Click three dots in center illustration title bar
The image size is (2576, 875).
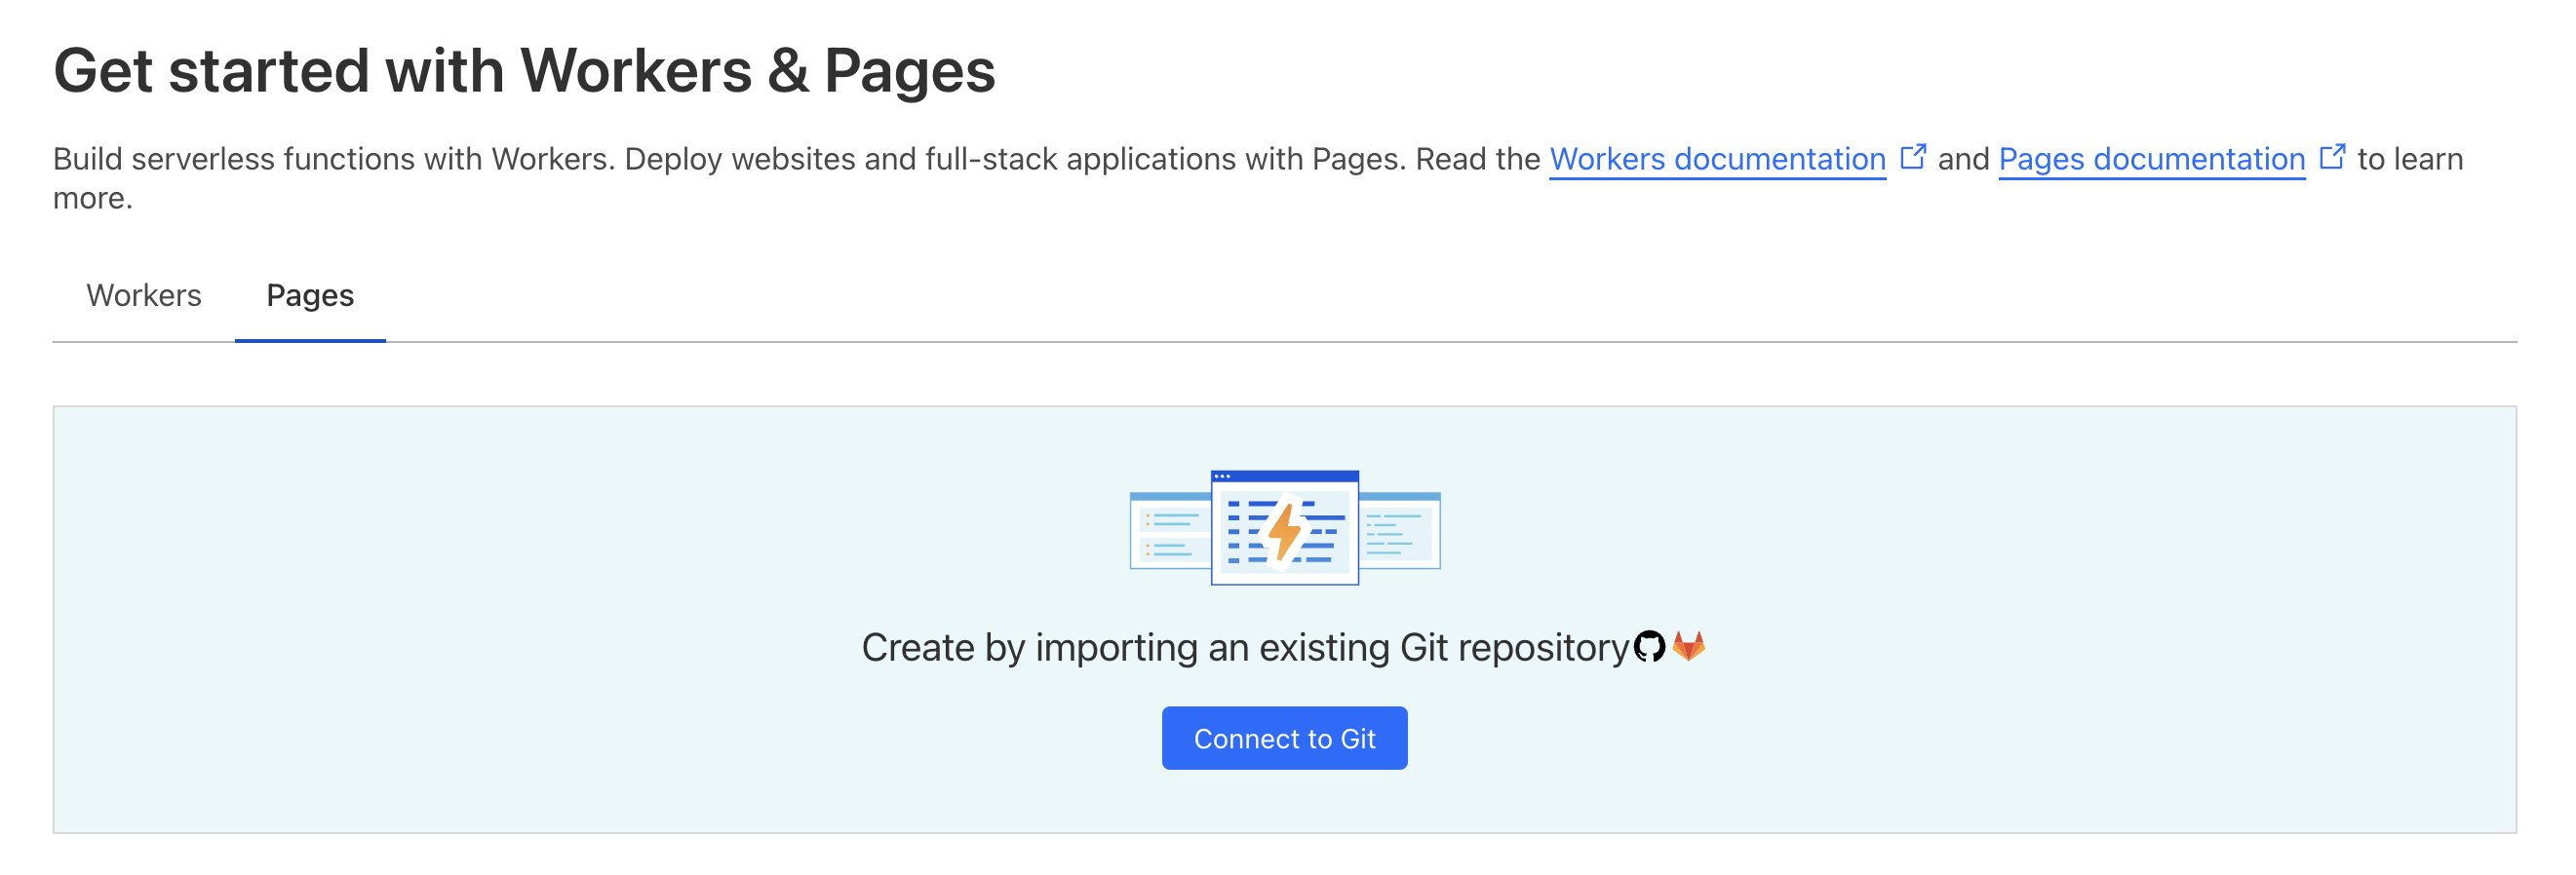coord(1222,476)
